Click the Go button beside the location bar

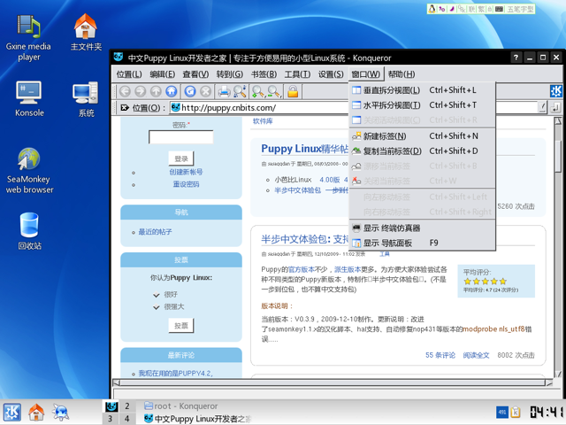click(x=556, y=107)
